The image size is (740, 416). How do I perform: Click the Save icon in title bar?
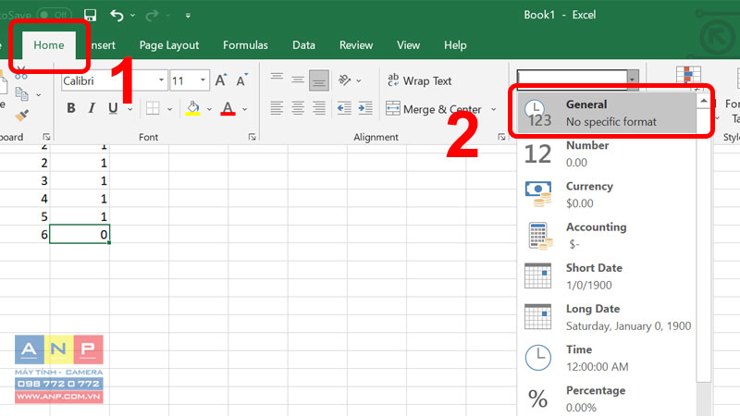coord(90,15)
